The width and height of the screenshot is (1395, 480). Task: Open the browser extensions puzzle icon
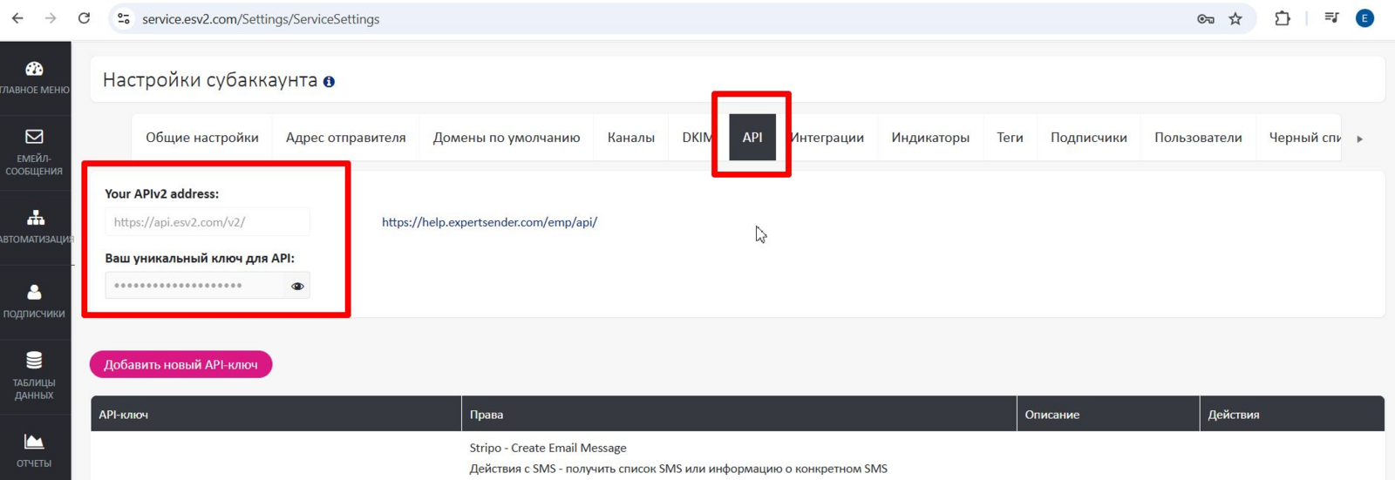1282,18
